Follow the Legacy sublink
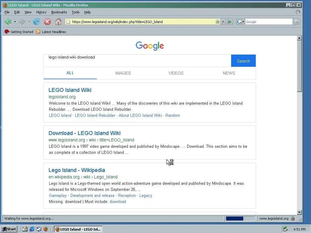 [145, 196]
